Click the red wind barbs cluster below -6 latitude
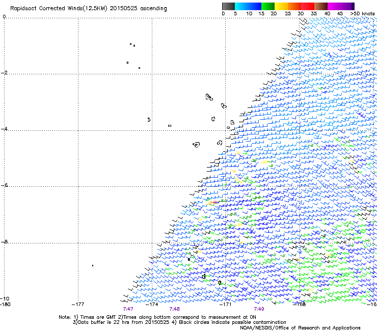377x331 pixels. 214,202
